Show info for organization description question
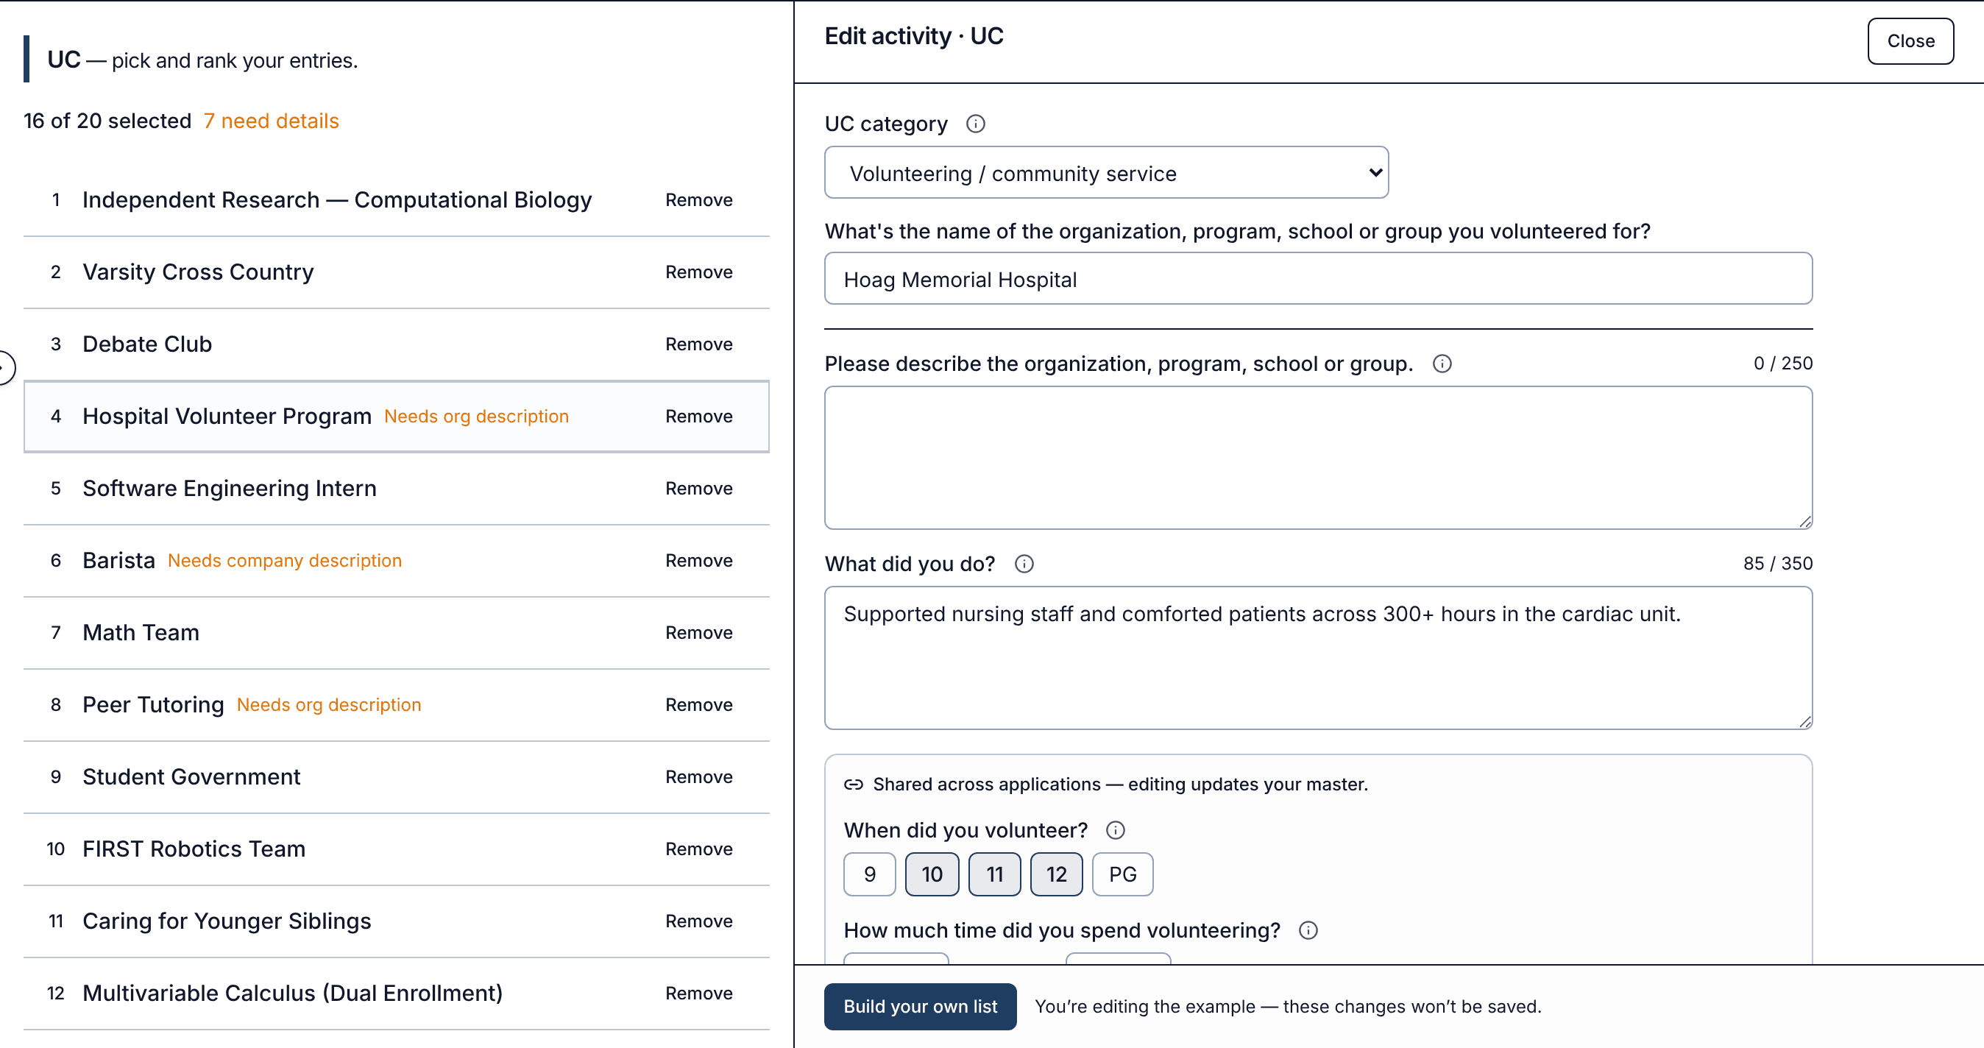The width and height of the screenshot is (1984, 1048). [x=1442, y=364]
